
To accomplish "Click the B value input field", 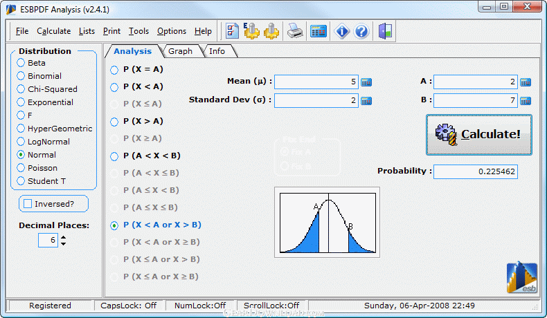I will pyautogui.click(x=476, y=101).
